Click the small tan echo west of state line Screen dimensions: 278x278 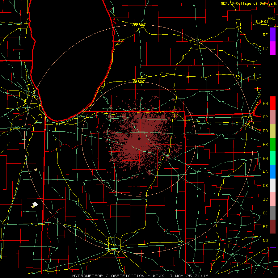pyautogui.click(x=36, y=170)
